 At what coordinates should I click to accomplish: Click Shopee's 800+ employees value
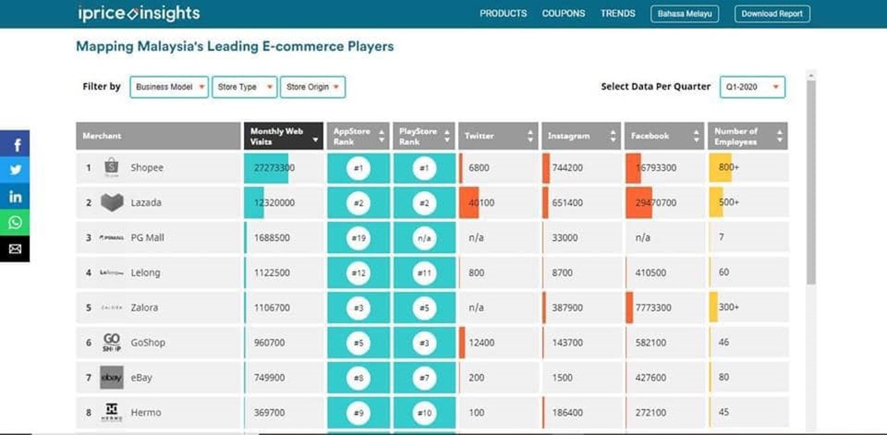point(729,168)
